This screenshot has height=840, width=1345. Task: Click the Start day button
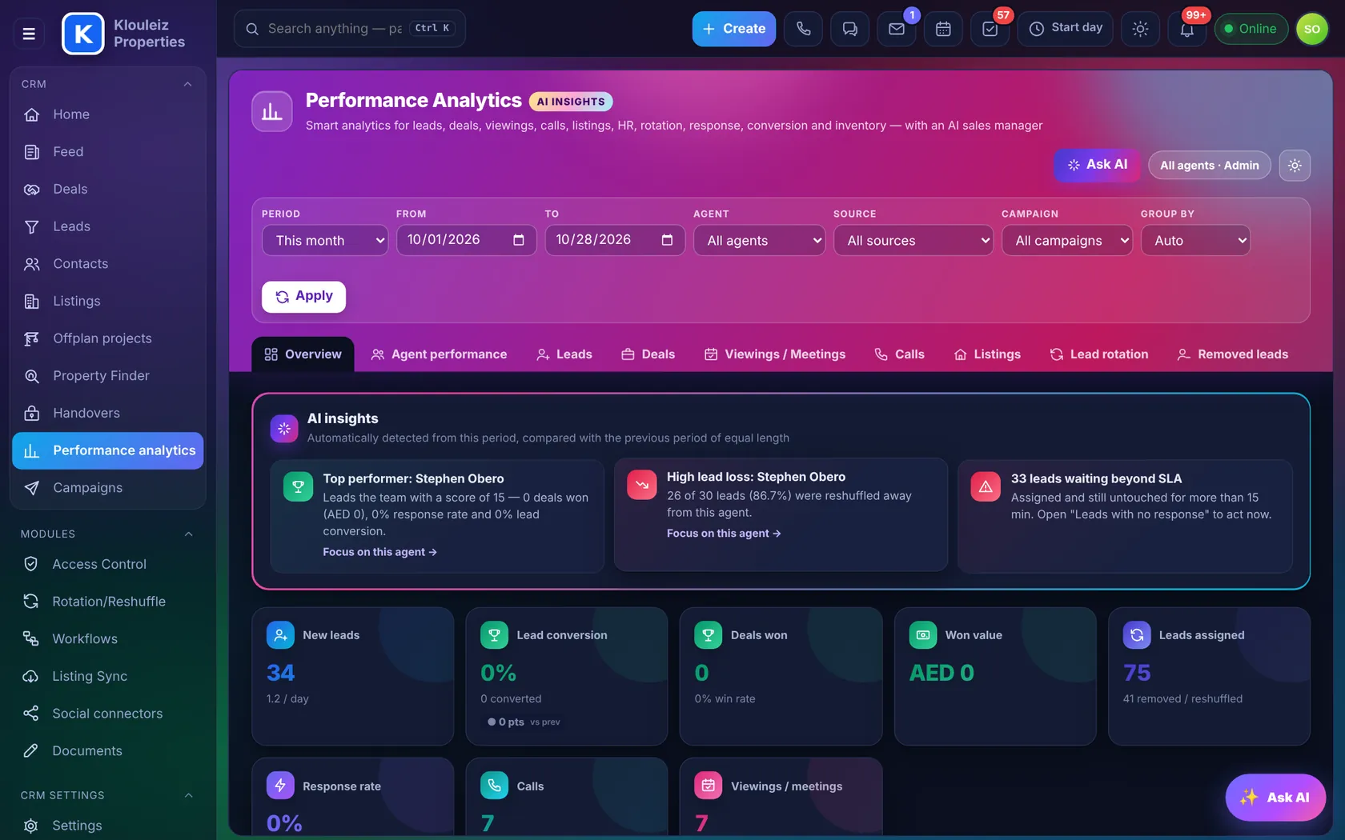pyautogui.click(x=1065, y=29)
